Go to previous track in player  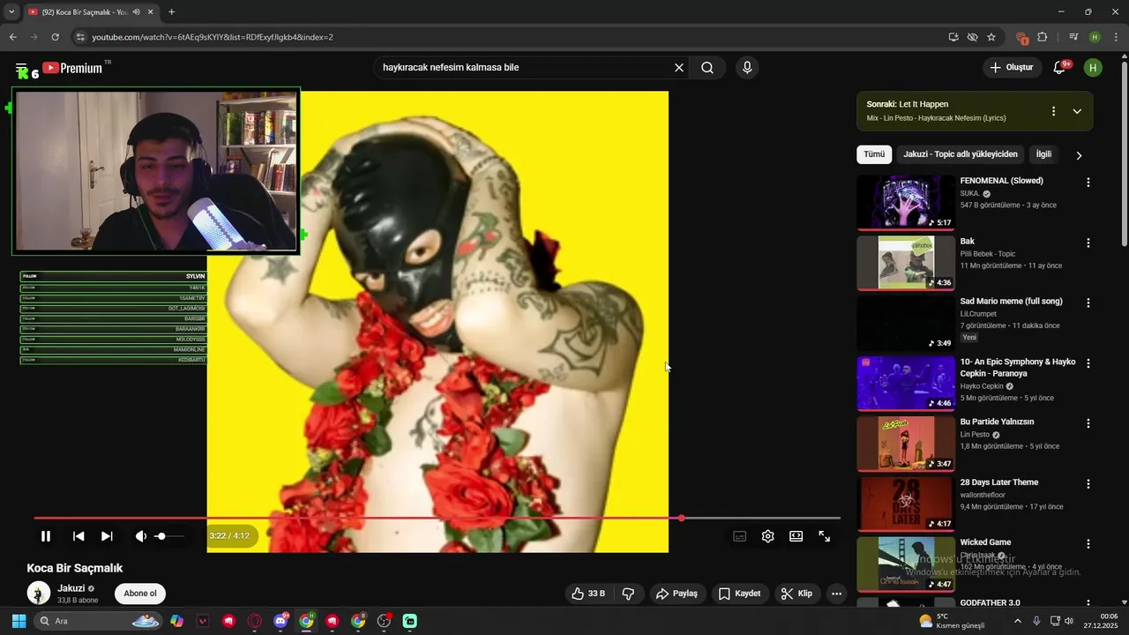click(79, 536)
